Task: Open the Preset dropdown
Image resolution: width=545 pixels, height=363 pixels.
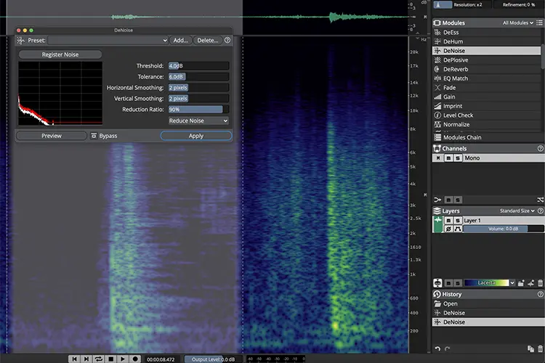Action: click(x=108, y=41)
